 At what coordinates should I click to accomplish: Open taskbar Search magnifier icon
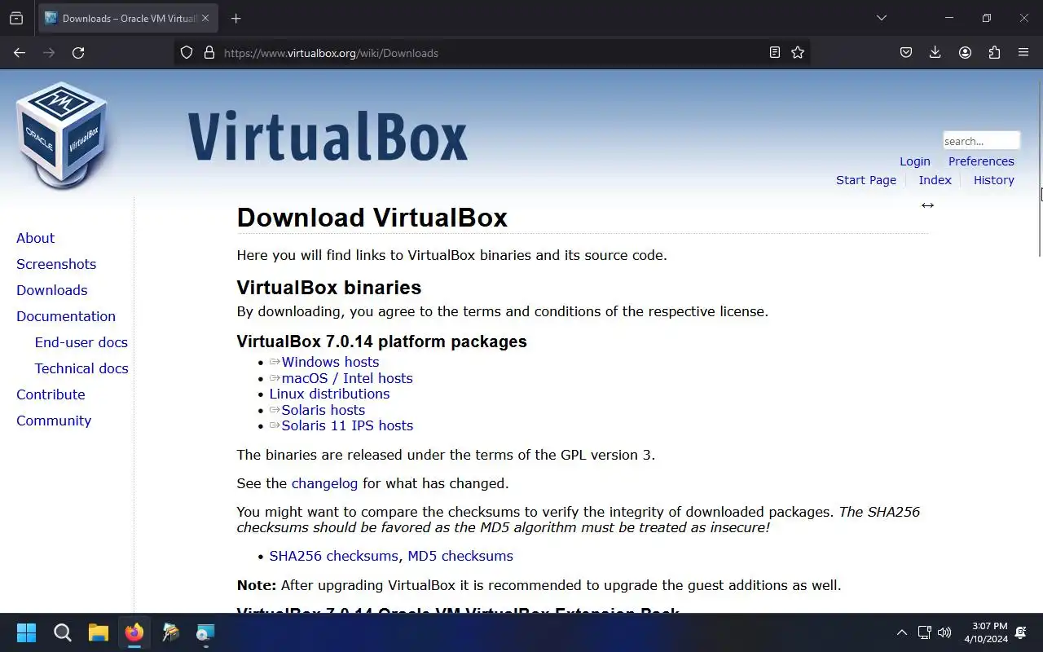coord(63,632)
